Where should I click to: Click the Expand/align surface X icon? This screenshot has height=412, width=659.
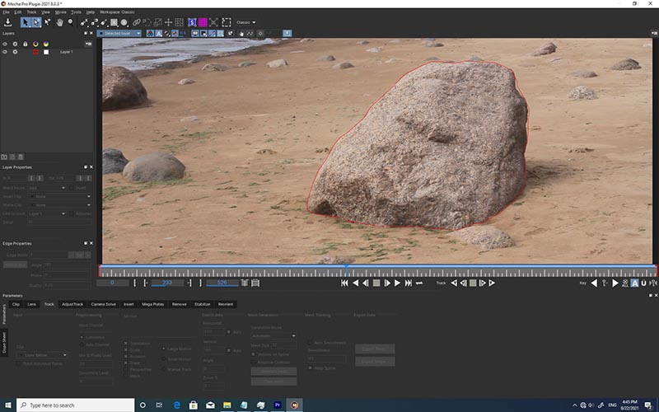213,22
